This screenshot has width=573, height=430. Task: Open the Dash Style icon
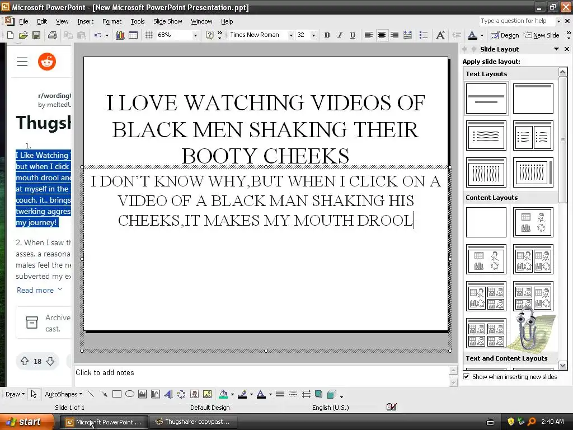pos(293,394)
